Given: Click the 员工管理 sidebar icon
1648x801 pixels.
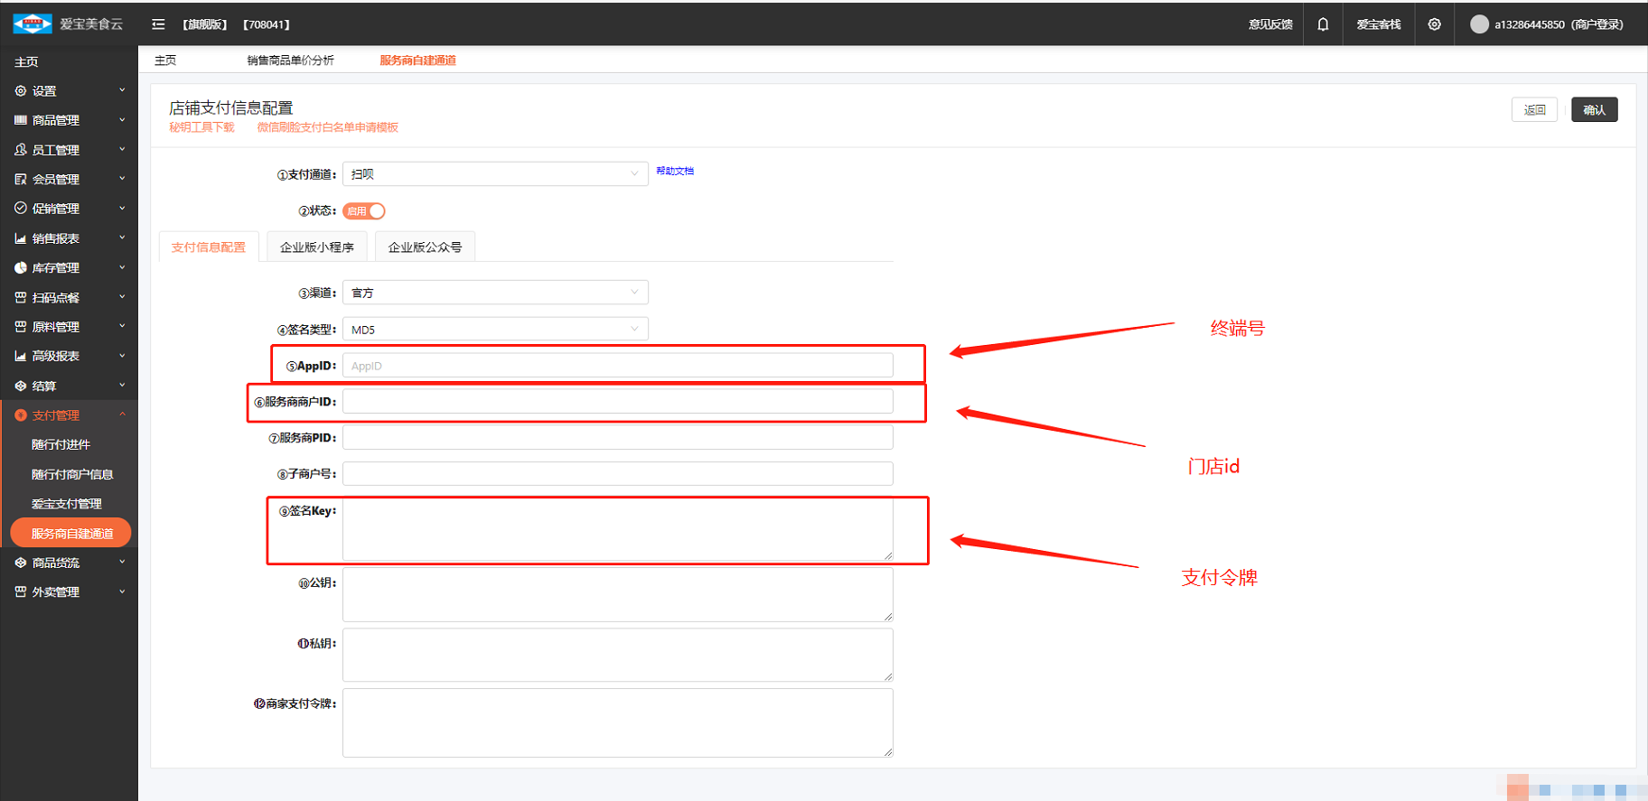Looking at the screenshot, I should (x=20, y=150).
